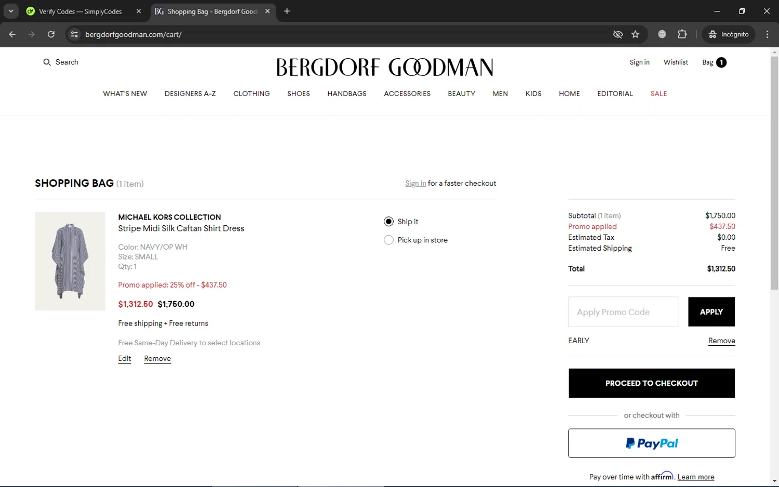Open site information icon in address bar
Screen dimensions: 779x487
(x=74, y=34)
